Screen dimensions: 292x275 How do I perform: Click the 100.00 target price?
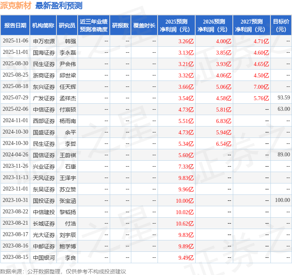283,200
